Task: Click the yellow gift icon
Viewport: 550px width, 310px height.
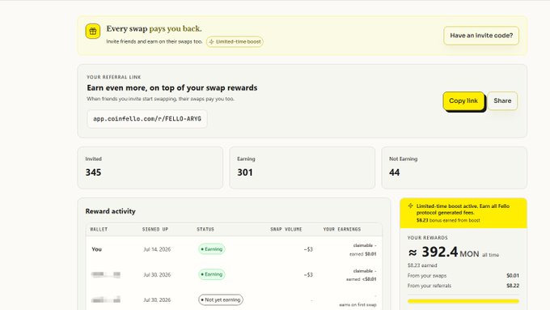Action: 93,32
